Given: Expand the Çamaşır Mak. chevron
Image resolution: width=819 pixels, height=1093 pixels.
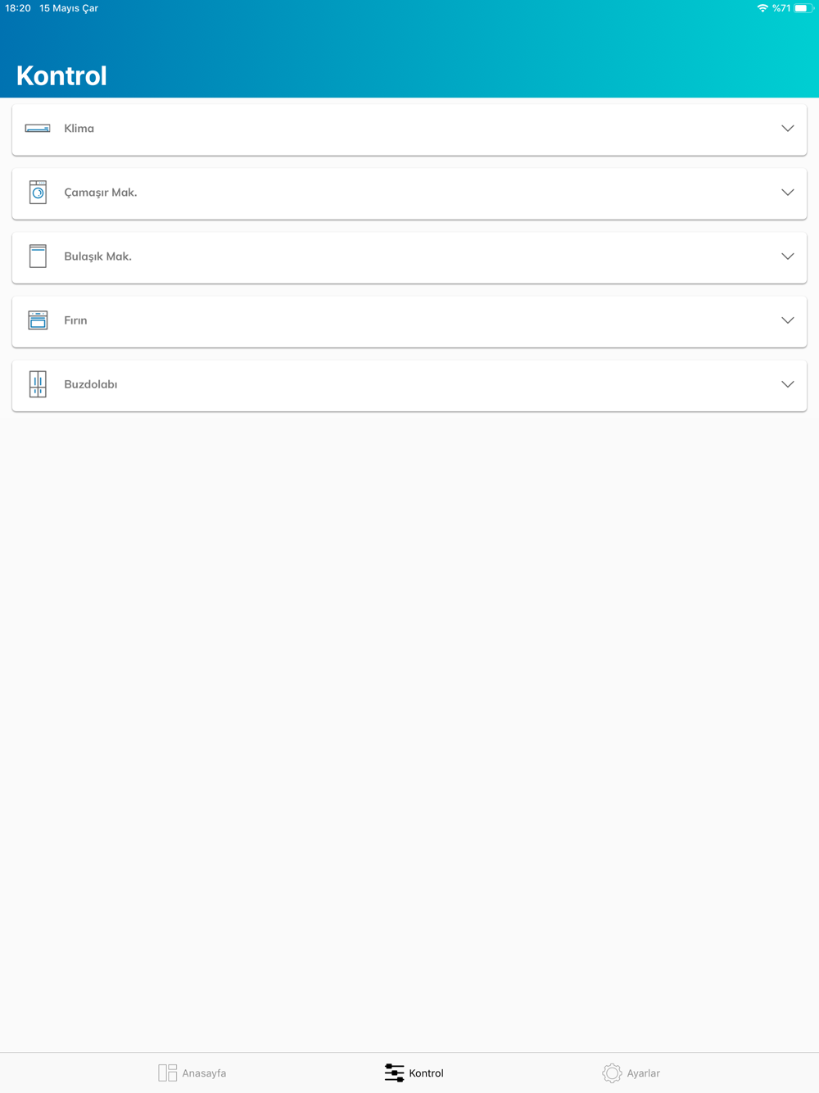Looking at the screenshot, I should click(x=788, y=193).
